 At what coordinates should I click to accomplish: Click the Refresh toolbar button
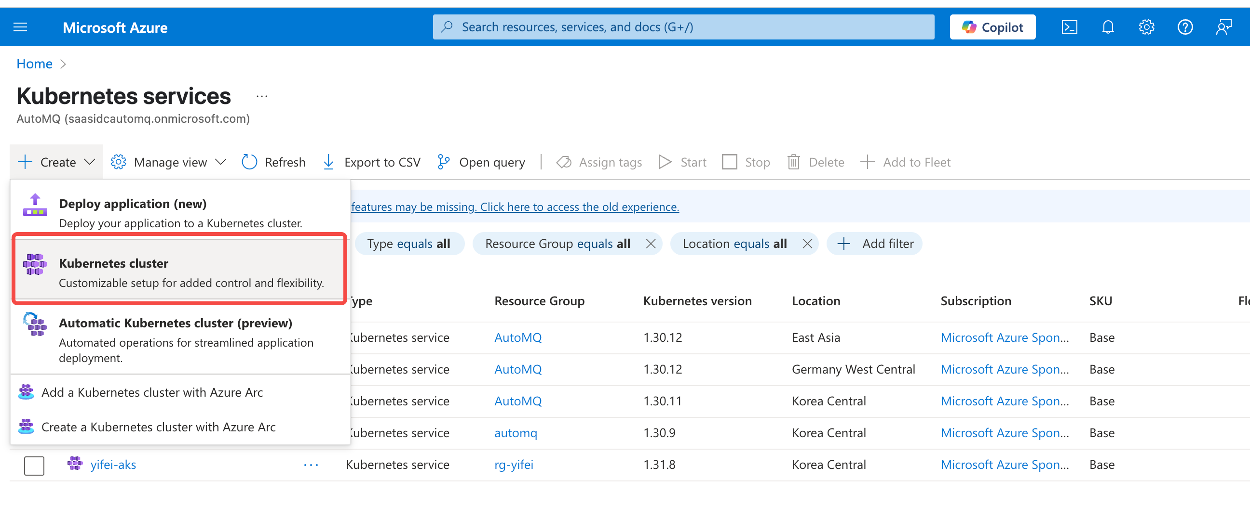(274, 162)
